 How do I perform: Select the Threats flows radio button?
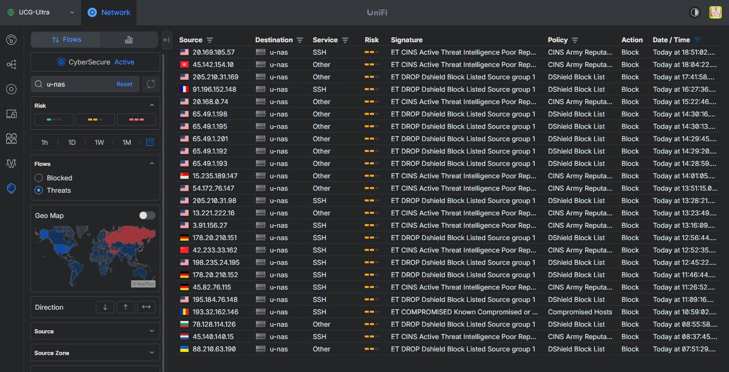(x=39, y=190)
